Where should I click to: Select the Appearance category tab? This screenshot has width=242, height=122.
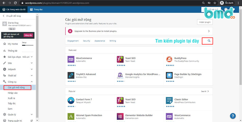100,41
